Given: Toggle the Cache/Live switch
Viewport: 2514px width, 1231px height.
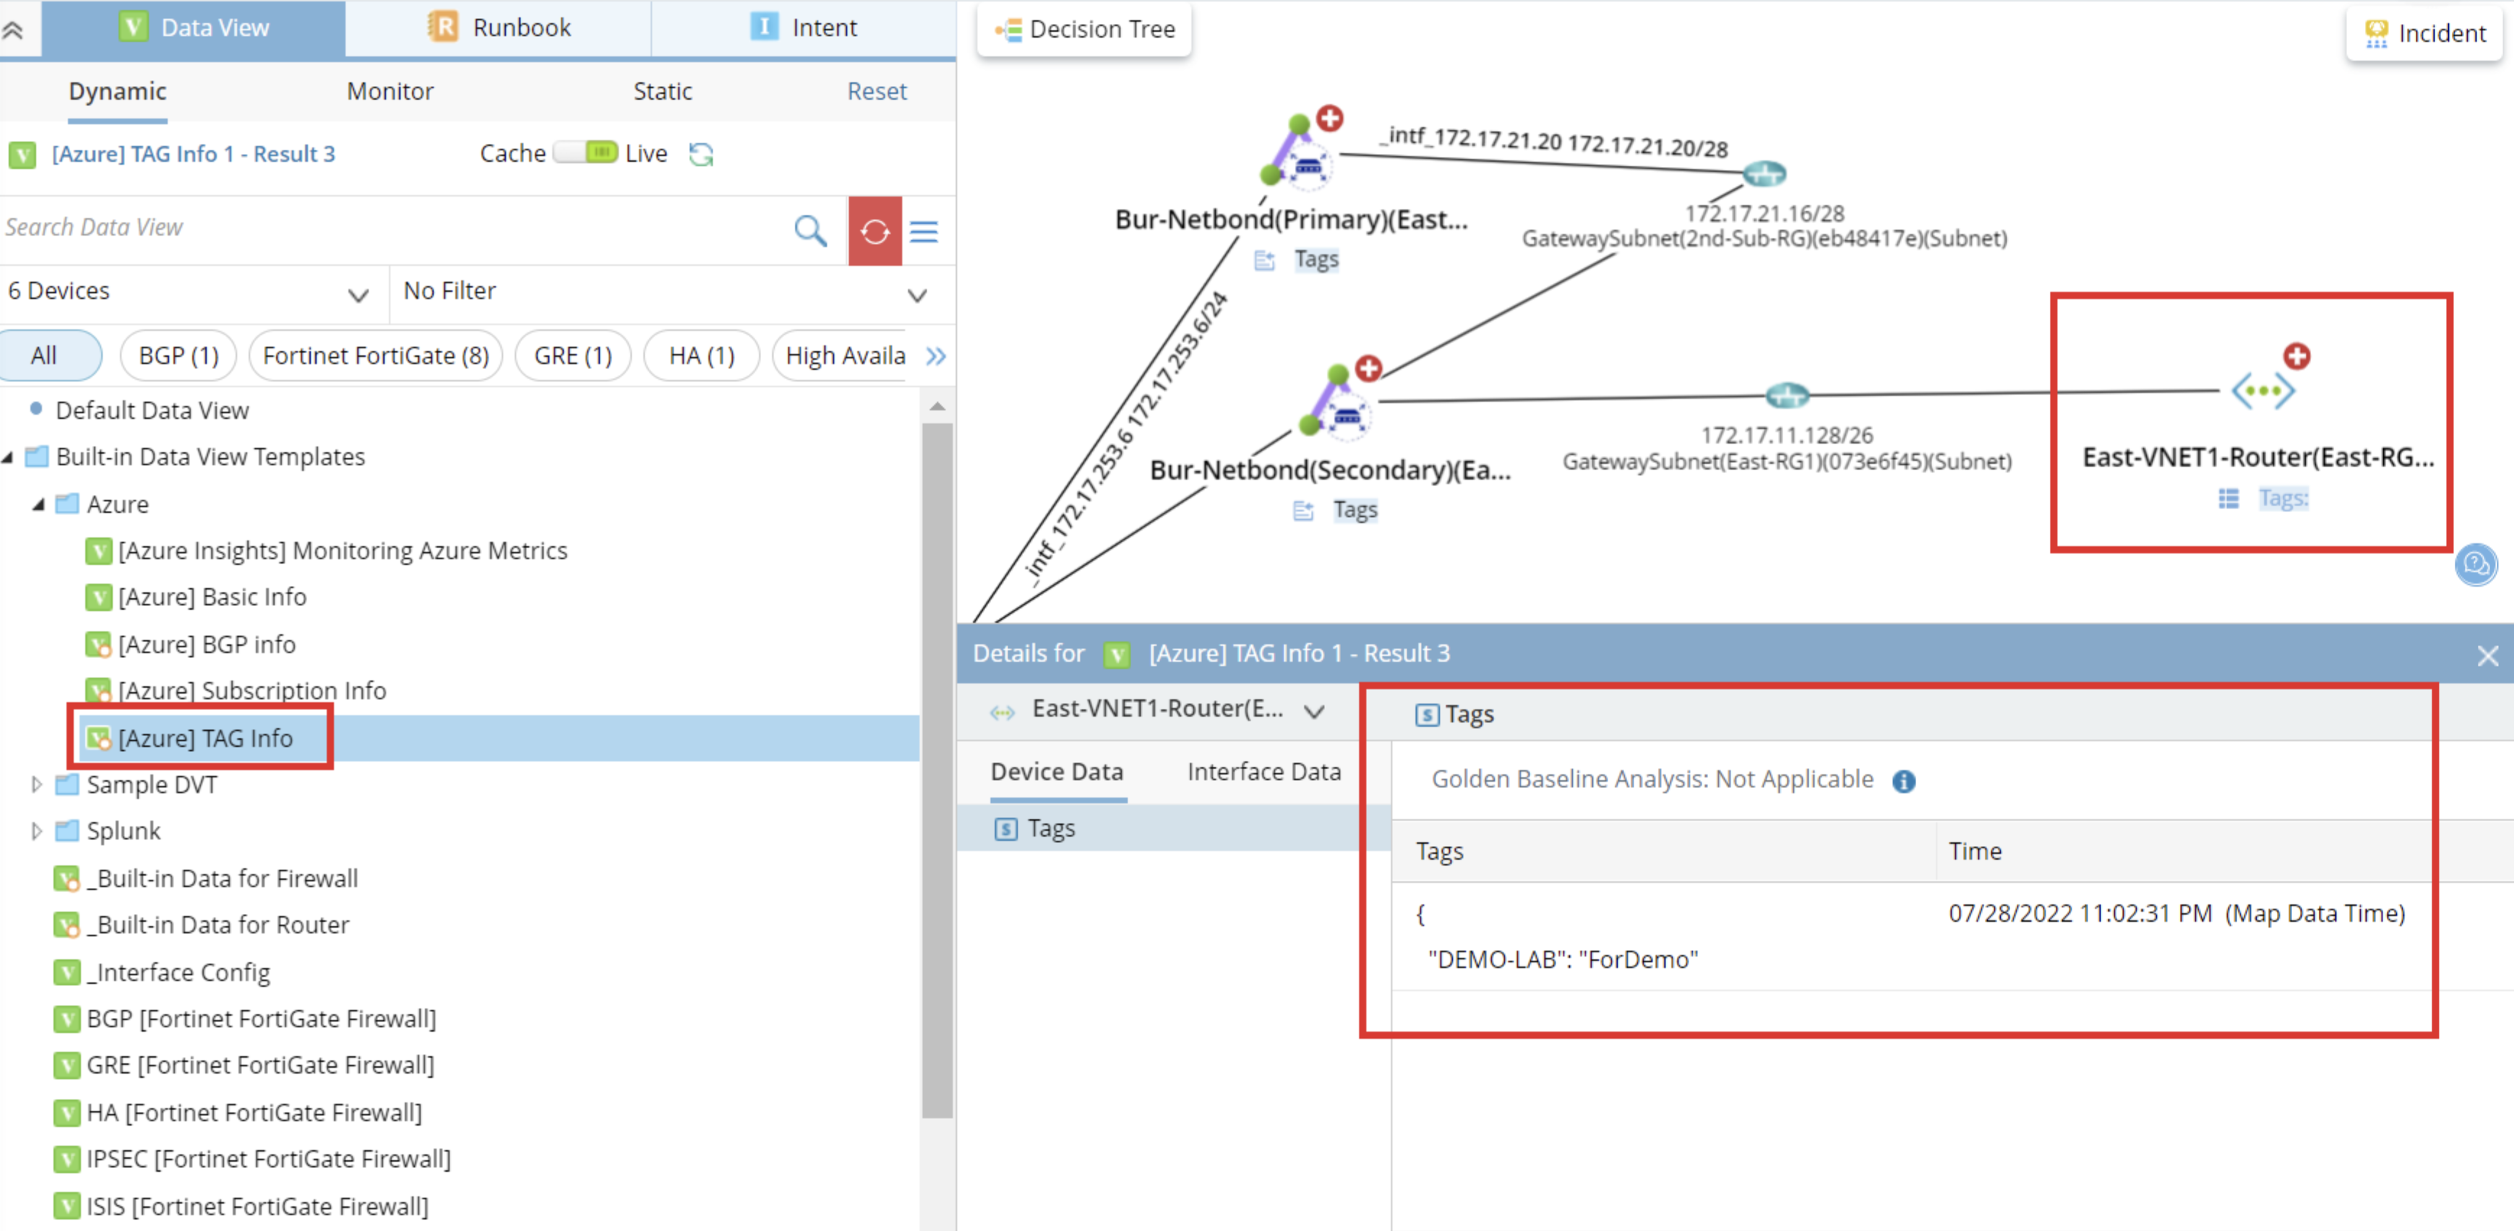Looking at the screenshot, I should 585,153.
